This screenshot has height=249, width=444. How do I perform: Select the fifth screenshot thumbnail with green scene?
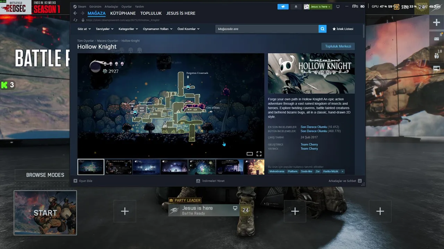click(202, 167)
